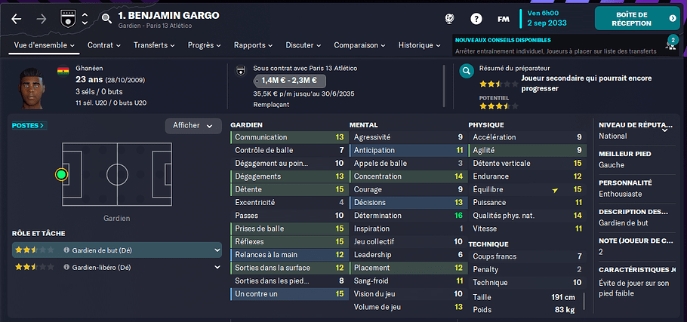Go back with the left arrow

pos(17,19)
